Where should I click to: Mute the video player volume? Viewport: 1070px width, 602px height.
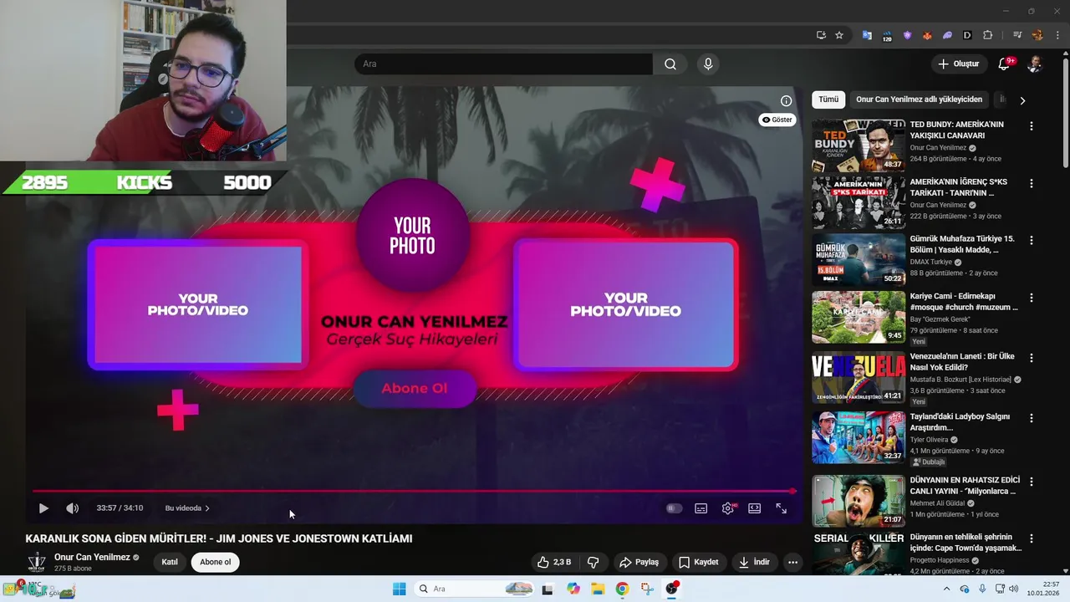pyautogui.click(x=72, y=508)
